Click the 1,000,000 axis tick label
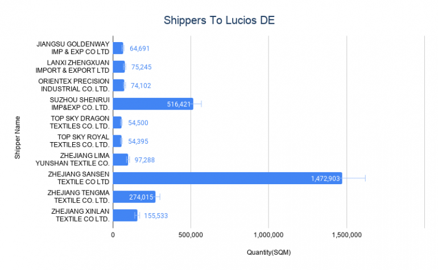This screenshot has height=270, width=438. 268,235
